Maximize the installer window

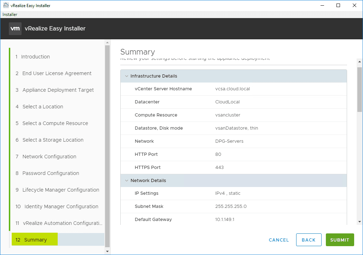point(338,5)
